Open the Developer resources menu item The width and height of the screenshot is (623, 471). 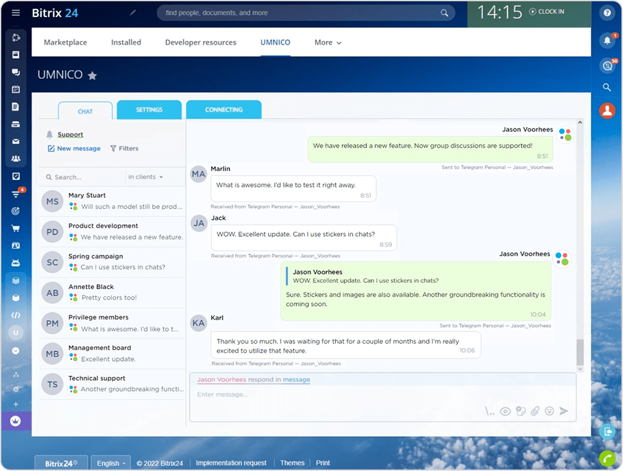[200, 42]
